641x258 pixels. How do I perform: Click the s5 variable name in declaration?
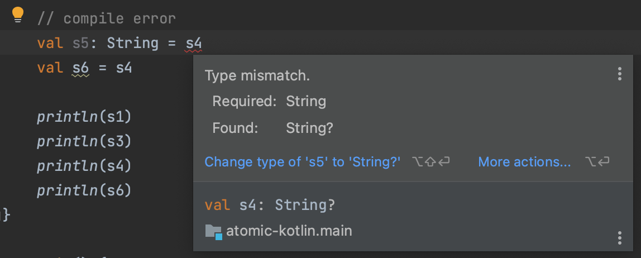(80, 43)
